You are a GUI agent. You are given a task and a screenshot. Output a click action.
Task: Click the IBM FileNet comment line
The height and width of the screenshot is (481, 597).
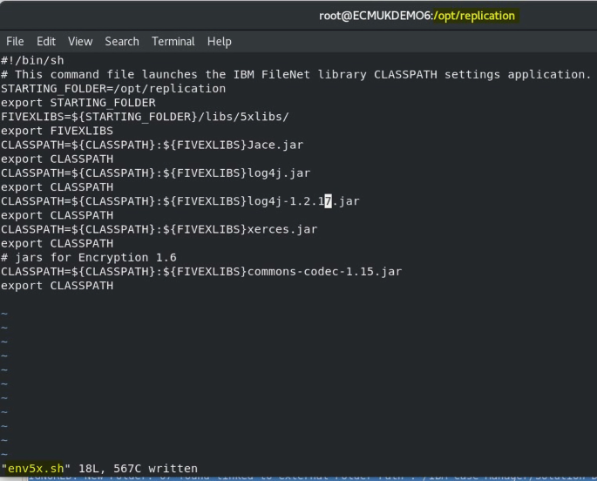pyautogui.click(x=296, y=74)
